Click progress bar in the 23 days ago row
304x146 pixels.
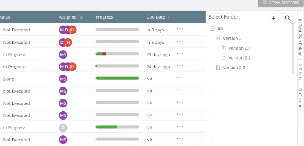click(x=117, y=54)
